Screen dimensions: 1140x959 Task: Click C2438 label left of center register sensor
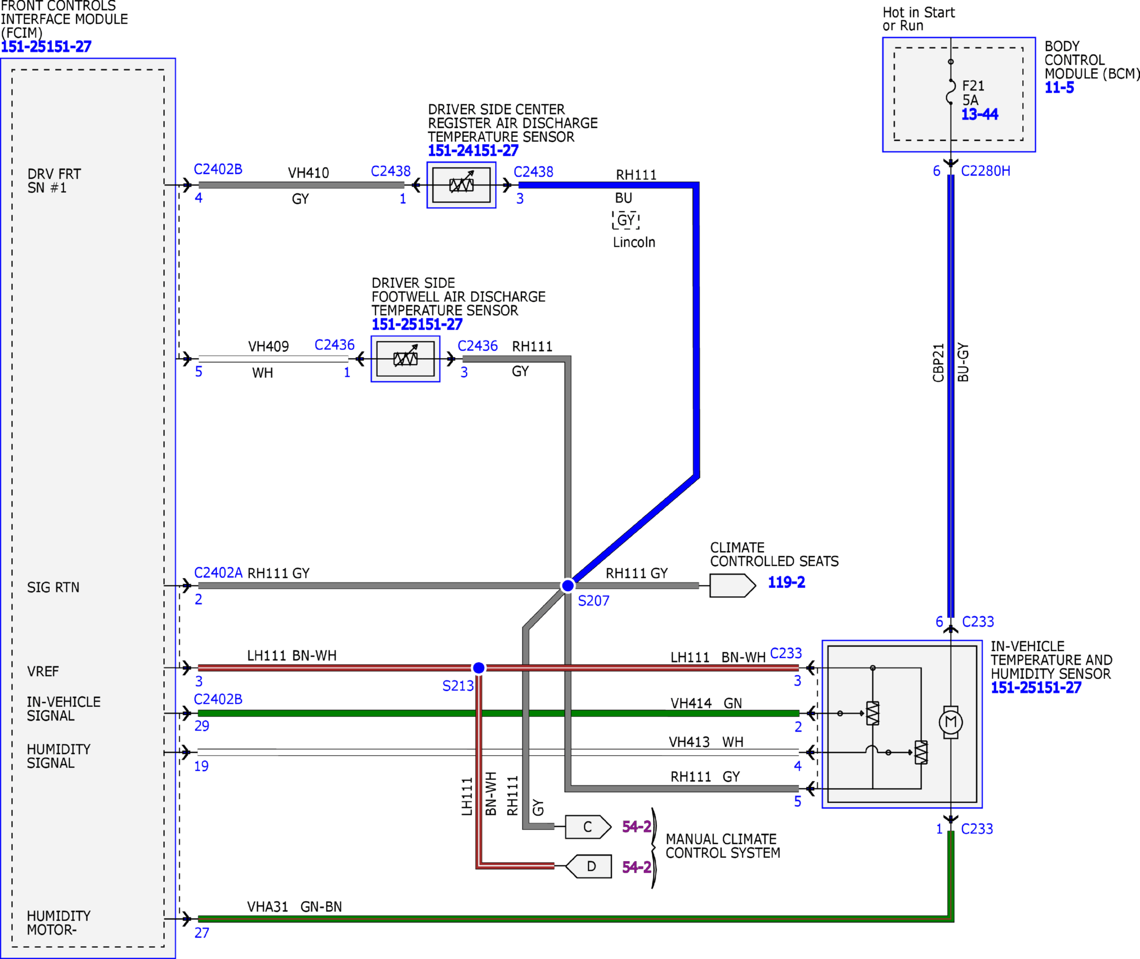tap(390, 171)
